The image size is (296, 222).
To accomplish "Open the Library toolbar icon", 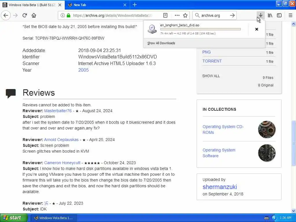I will click(270, 15).
